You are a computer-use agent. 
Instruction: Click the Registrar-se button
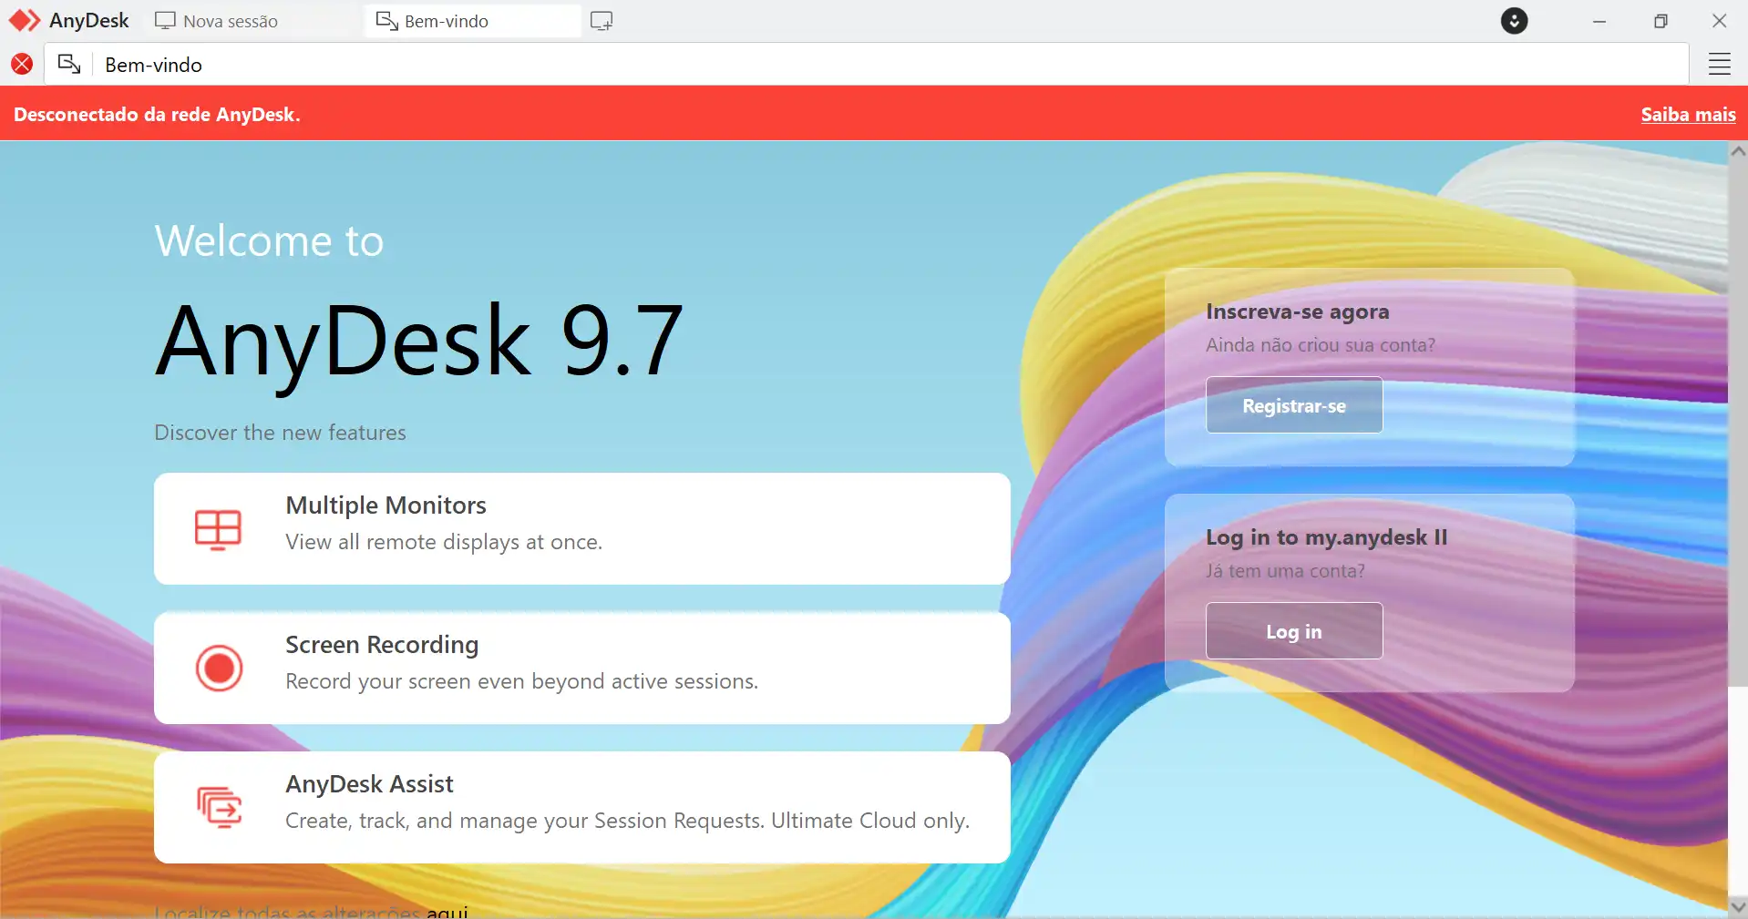pos(1294,405)
